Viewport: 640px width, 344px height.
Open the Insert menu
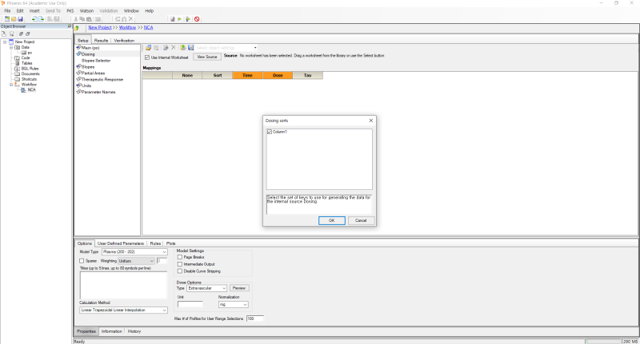click(x=34, y=11)
